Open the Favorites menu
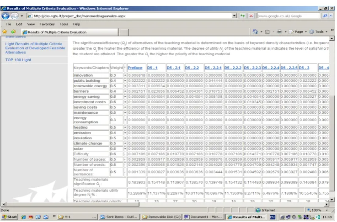This screenshot has width=337, height=222. [47, 24]
